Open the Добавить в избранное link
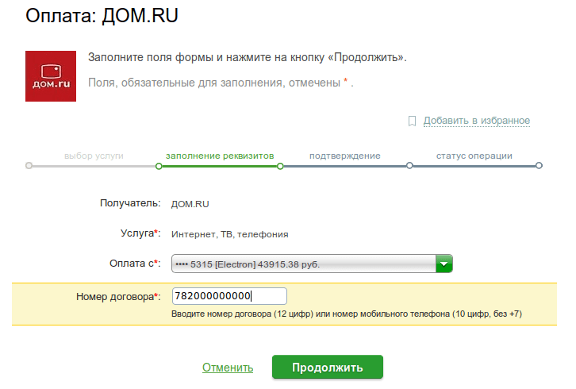Viewport: 576px width, 389px height. point(477,121)
